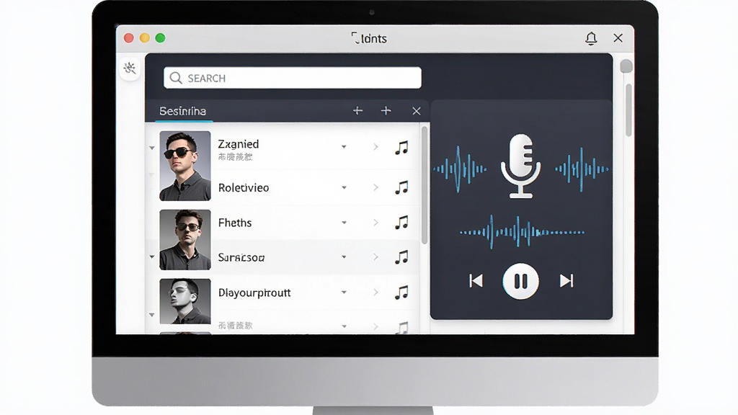
Task: Click the music note icon for Fheths
Action: point(401,223)
